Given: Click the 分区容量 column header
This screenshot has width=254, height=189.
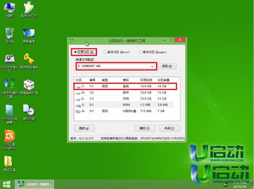Looking at the screenshot, I should [163, 80].
